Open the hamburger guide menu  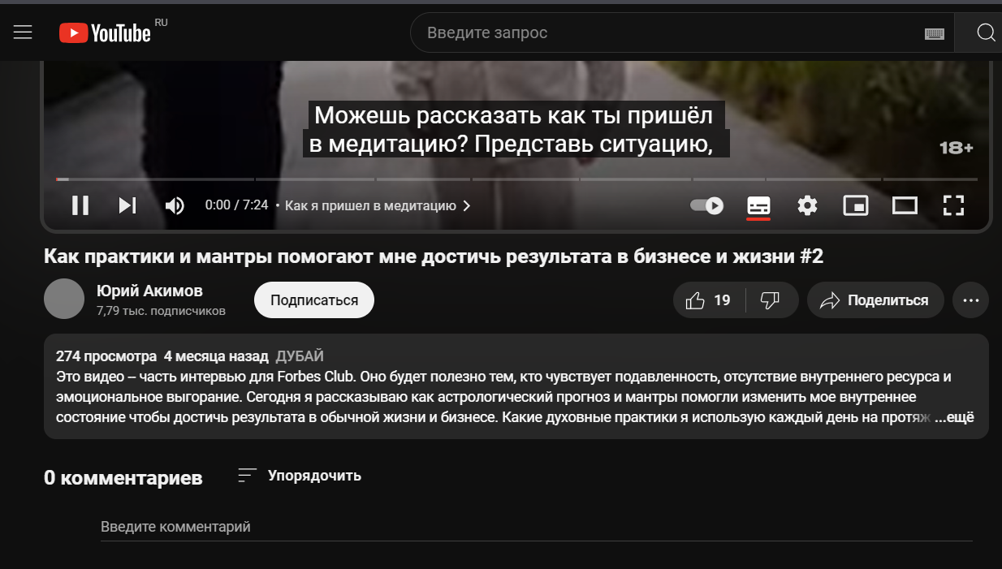[23, 32]
